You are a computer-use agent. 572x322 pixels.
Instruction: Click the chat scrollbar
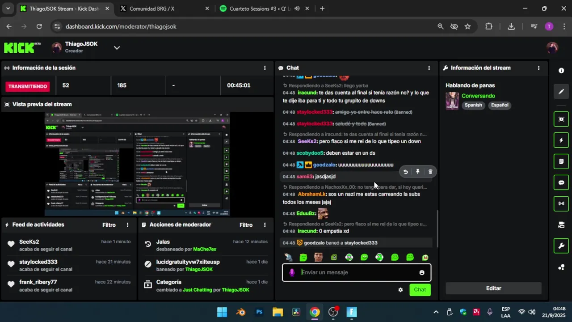(x=437, y=228)
